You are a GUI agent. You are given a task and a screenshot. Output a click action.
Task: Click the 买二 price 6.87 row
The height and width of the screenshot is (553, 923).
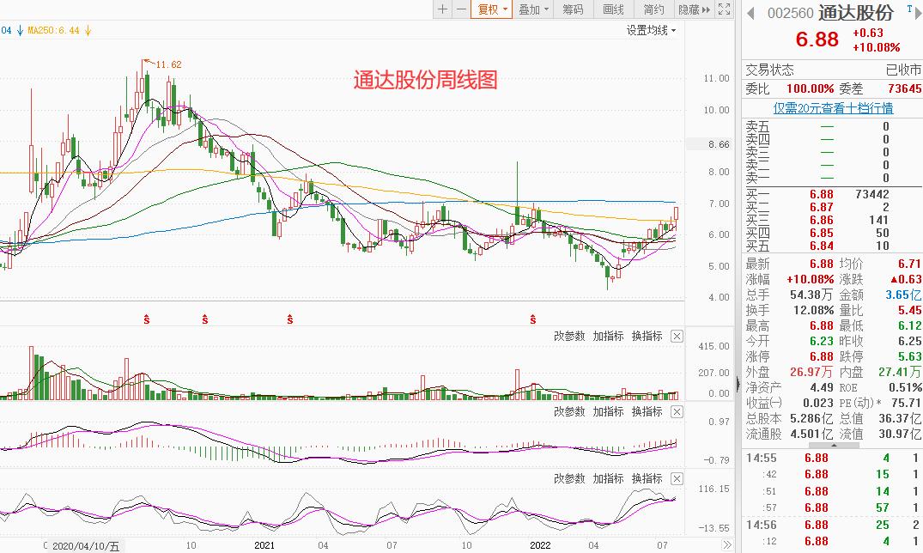tap(832, 207)
